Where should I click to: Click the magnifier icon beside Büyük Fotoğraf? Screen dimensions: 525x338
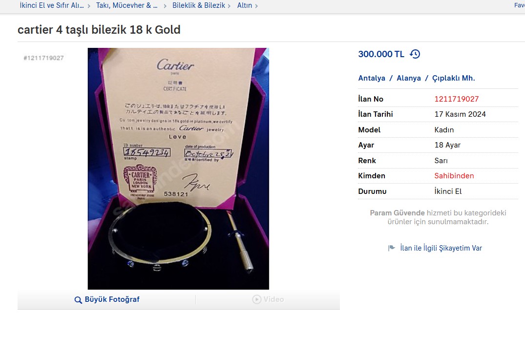pos(78,300)
